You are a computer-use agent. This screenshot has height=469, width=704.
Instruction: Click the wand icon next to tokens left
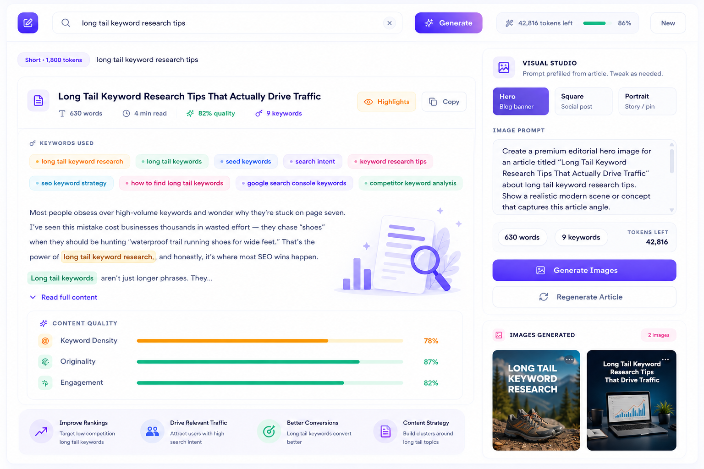509,23
